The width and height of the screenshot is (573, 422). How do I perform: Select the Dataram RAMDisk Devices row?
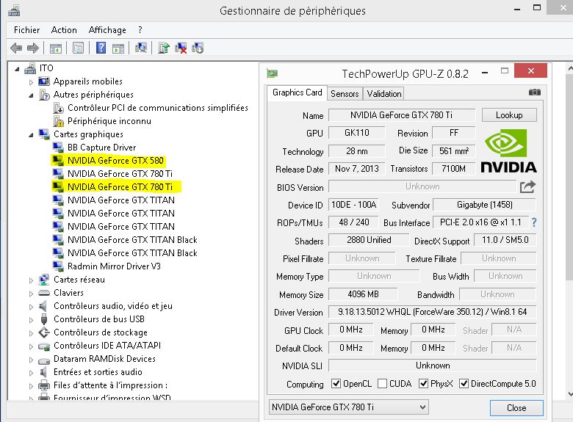(104, 358)
